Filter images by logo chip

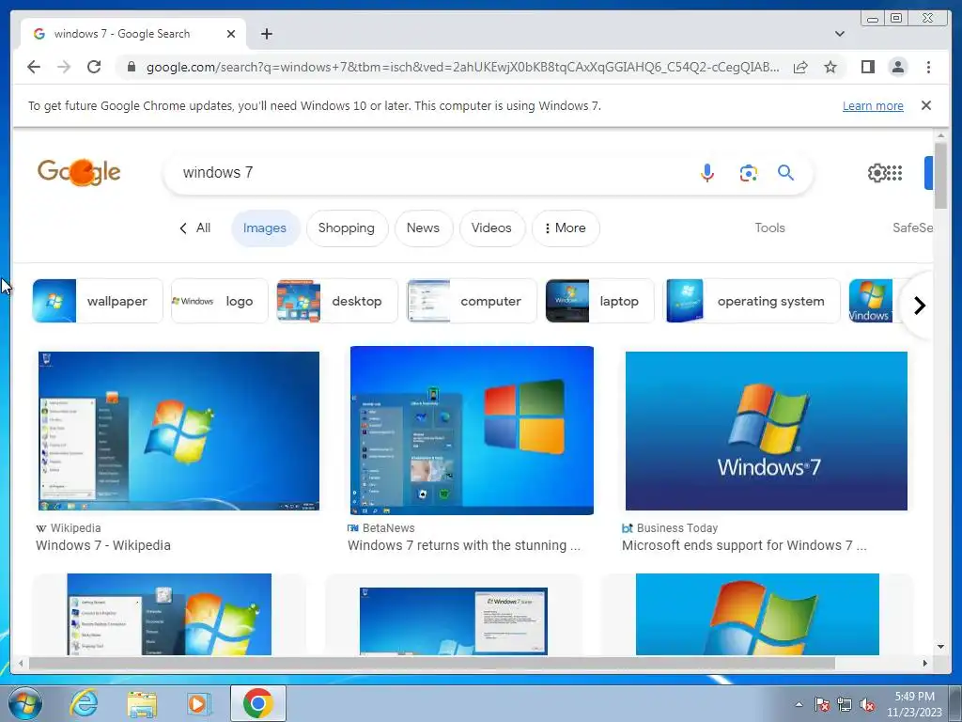(220, 301)
